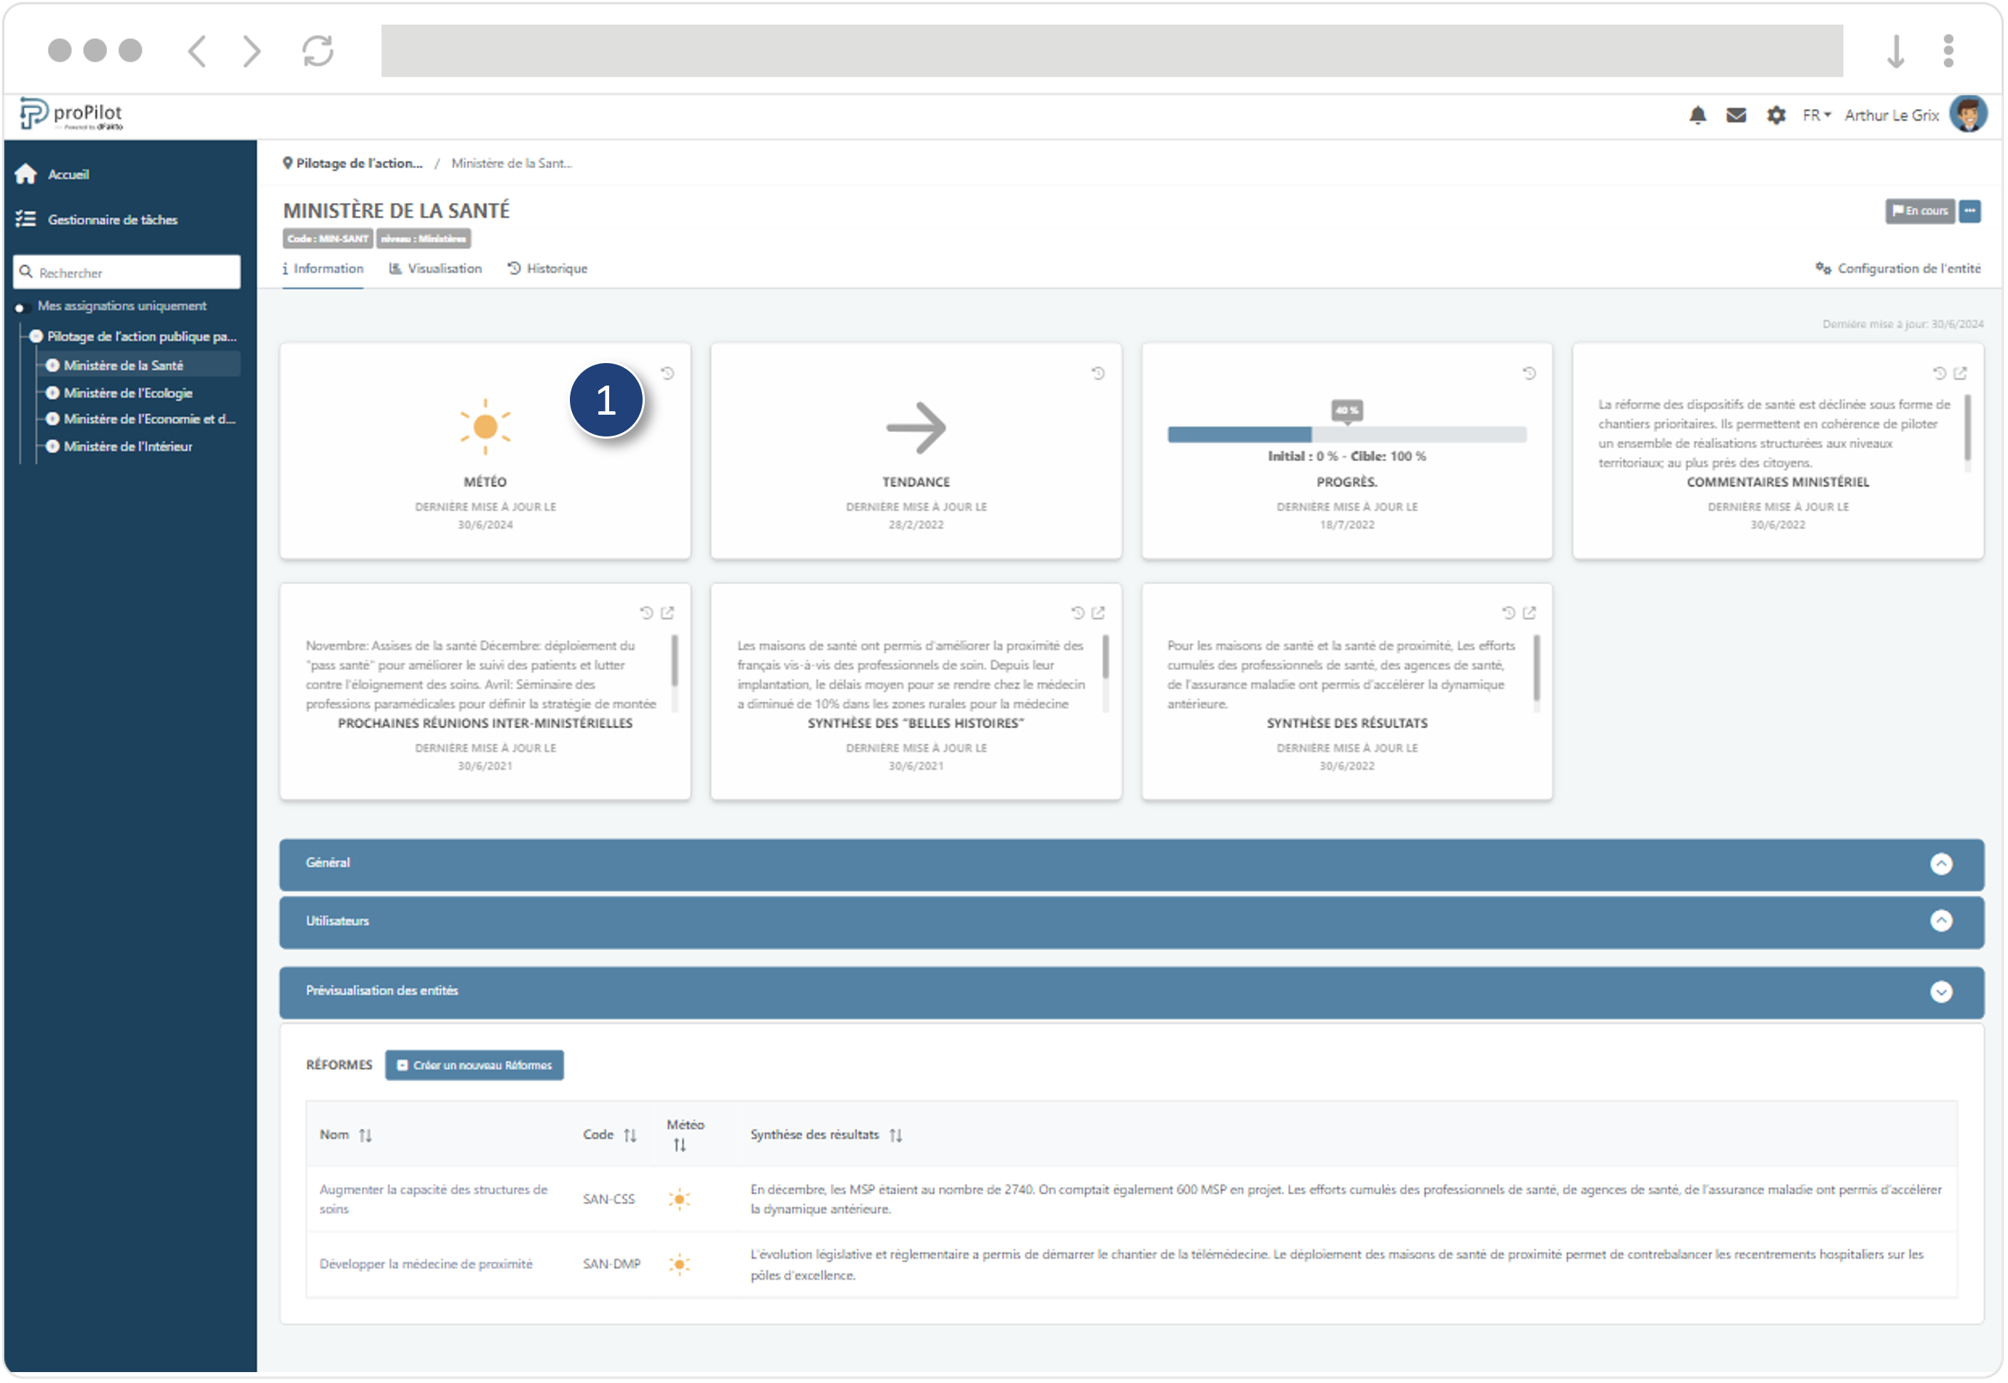This screenshot has height=1383, width=2008.
Task: Collapse the Général section chevron
Action: pyautogui.click(x=1941, y=864)
